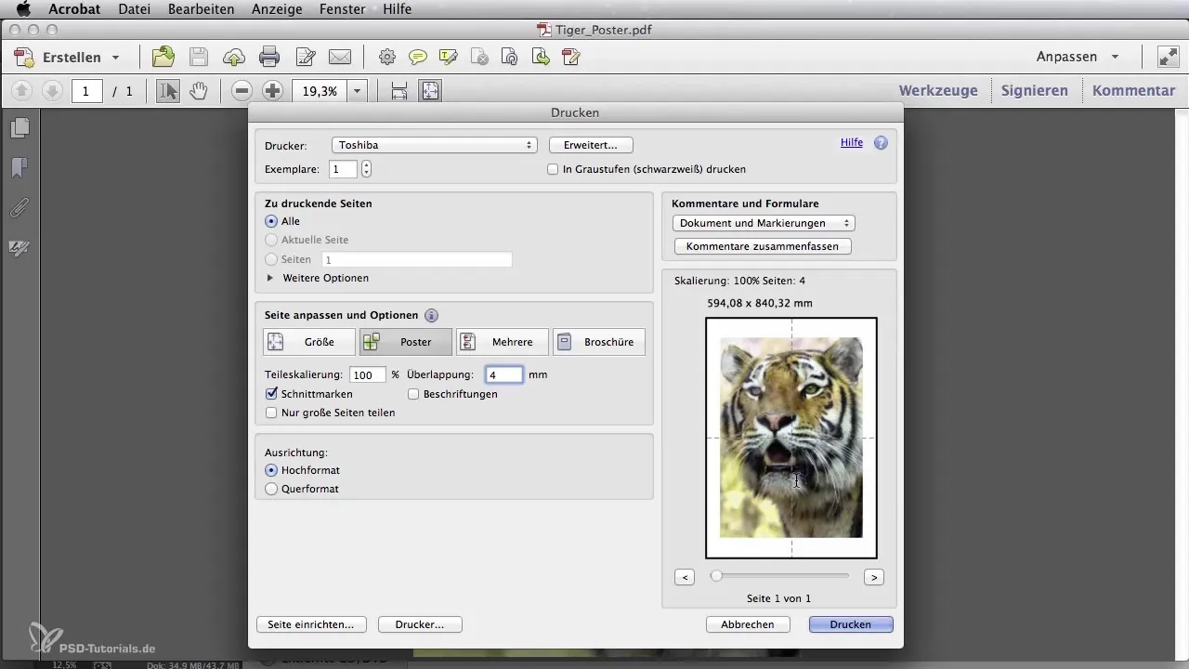Adjust the Exemplare copies stepper

pos(366,169)
